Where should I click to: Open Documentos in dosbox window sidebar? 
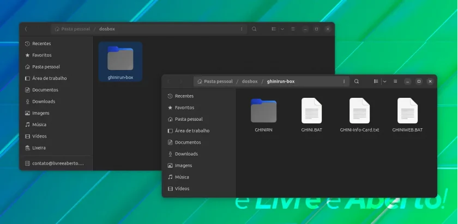click(56, 90)
